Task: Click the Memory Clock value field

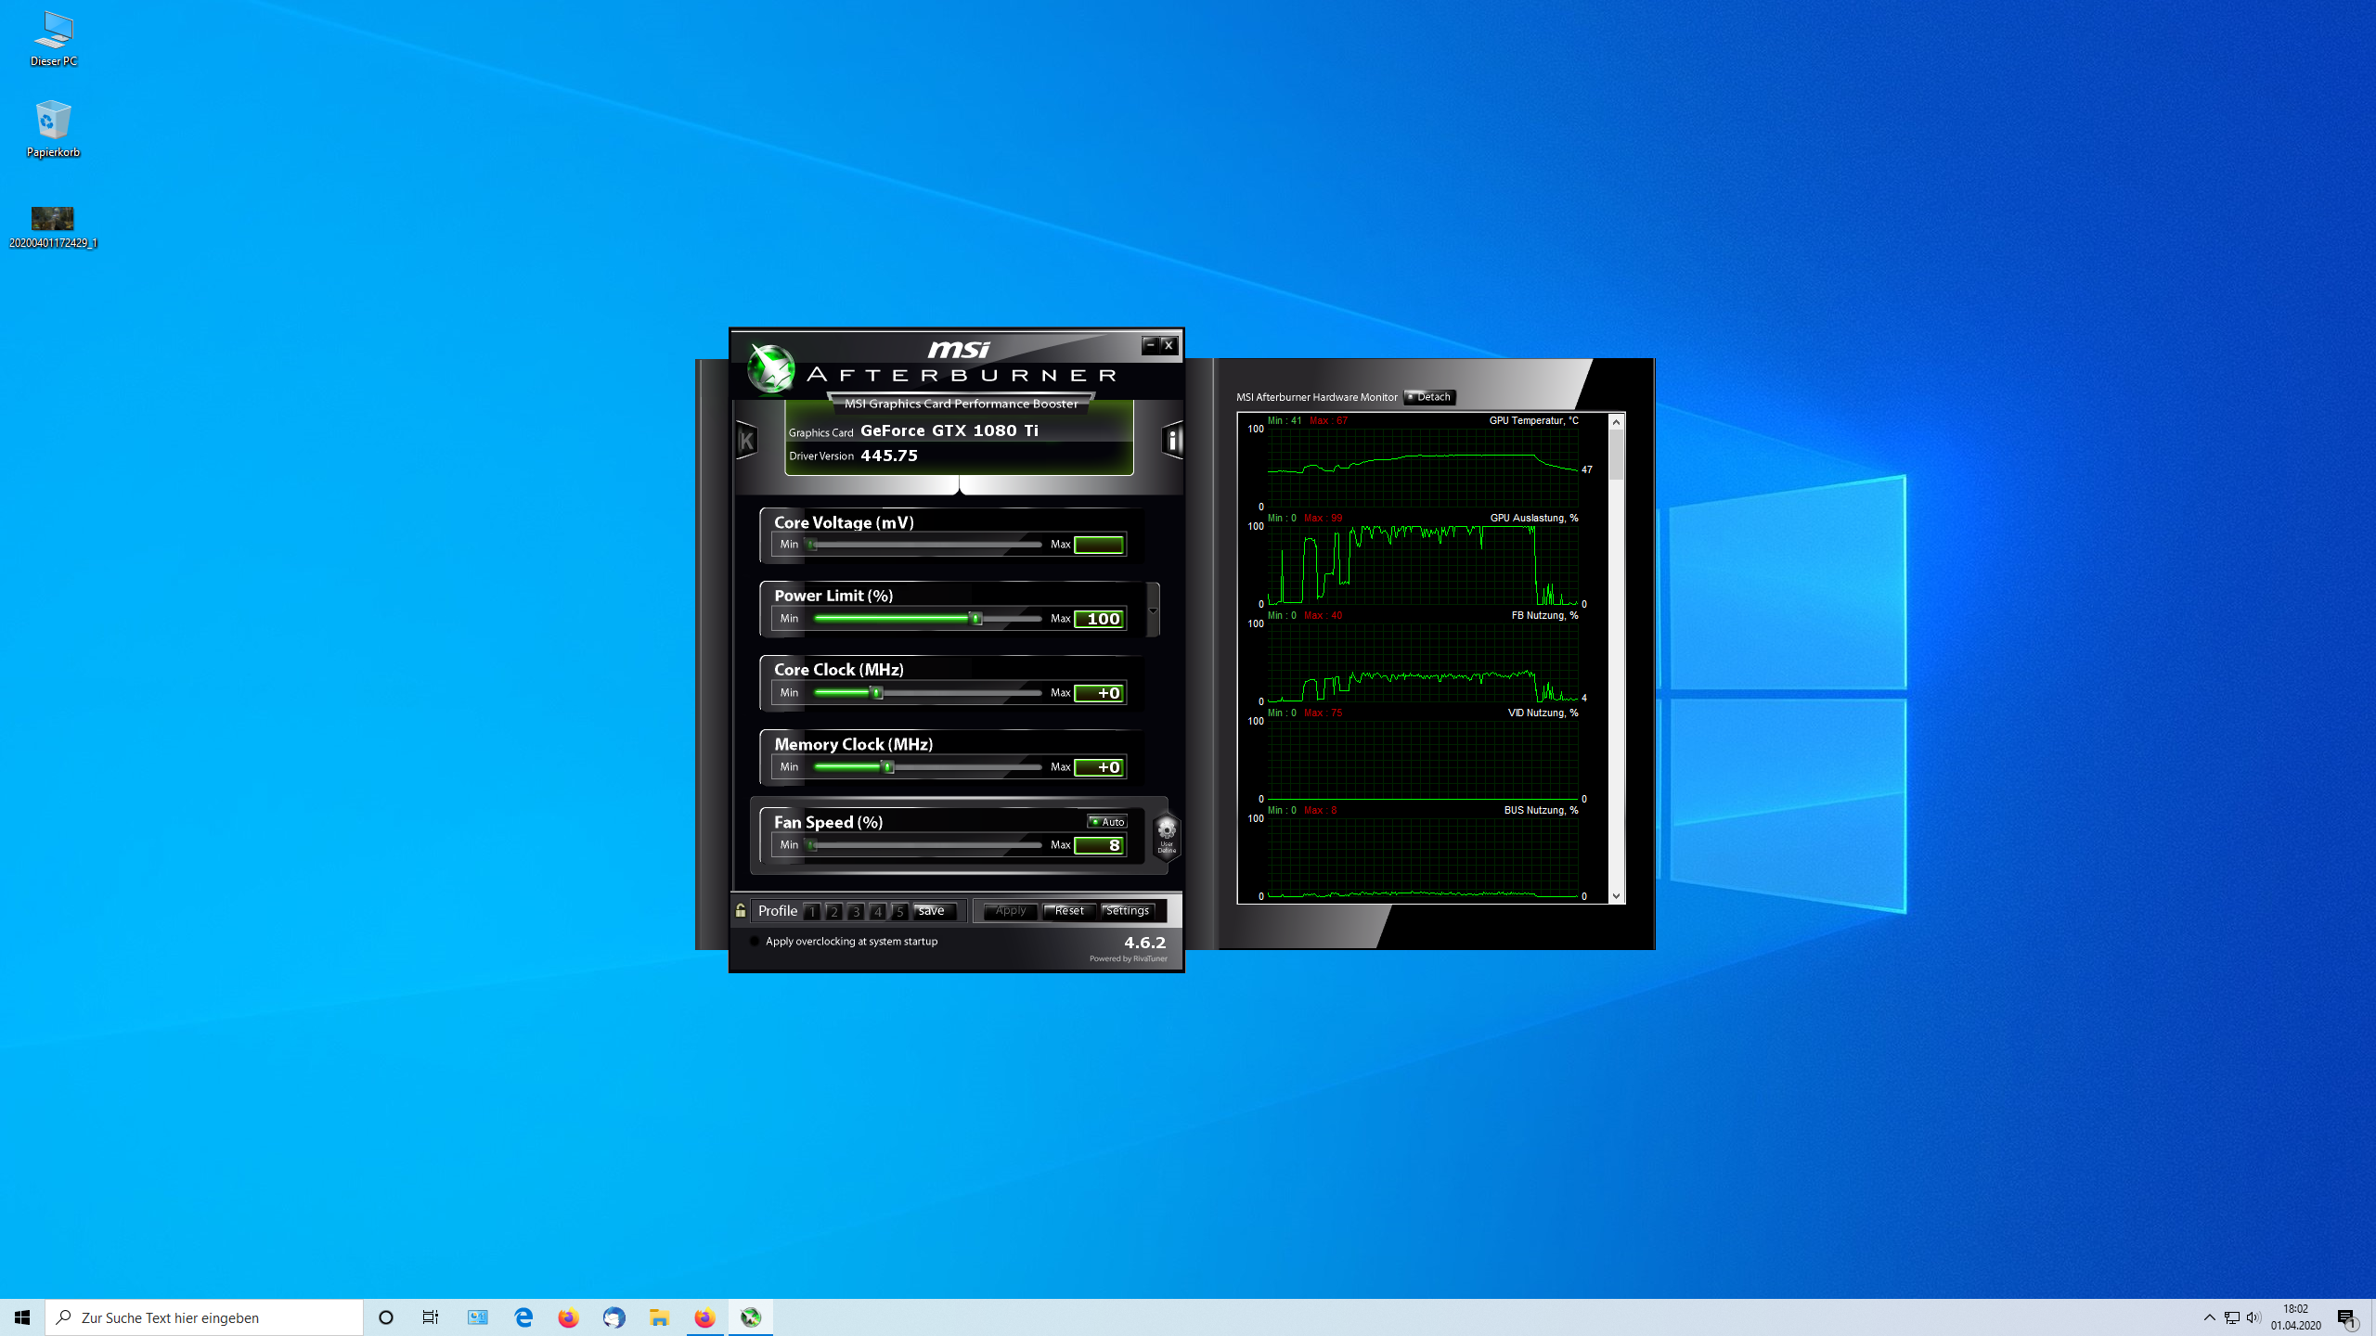Action: [x=1100, y=767]
